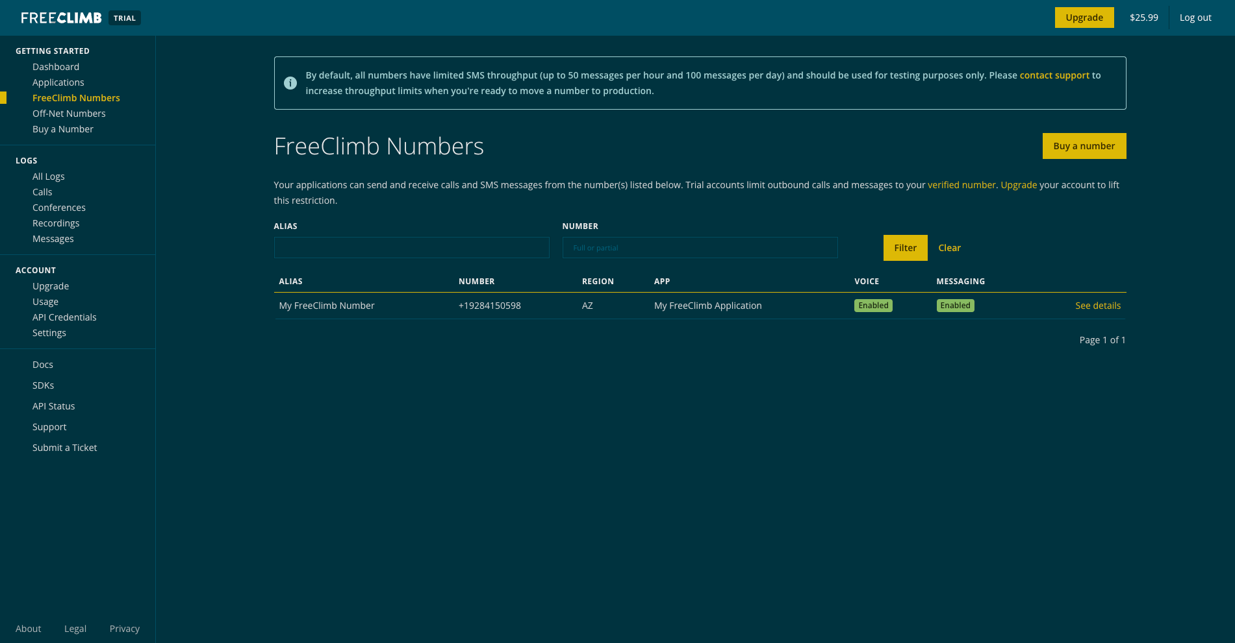Click the VOICE column header
This screenshot has width=1235, height=643.
[x=867, y=282]
